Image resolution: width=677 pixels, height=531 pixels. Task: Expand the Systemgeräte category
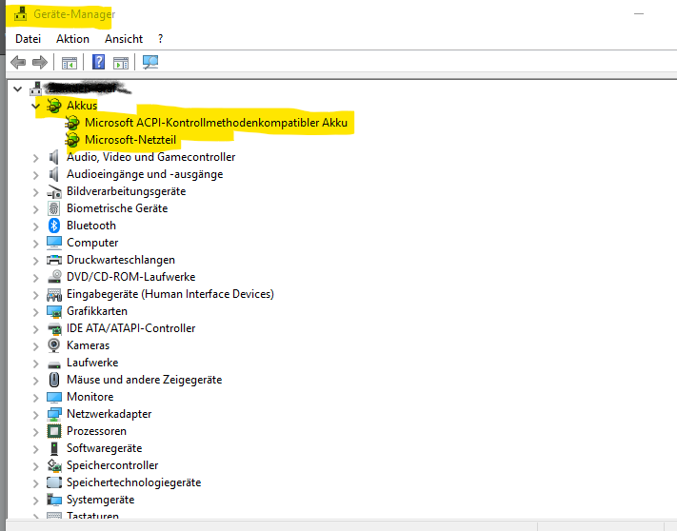pyautogui.click(x=36, y=501)
